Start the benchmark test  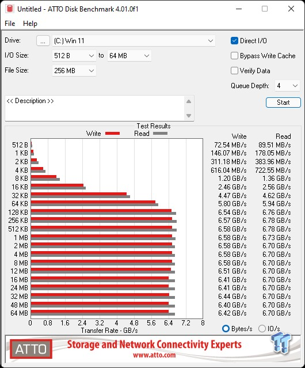coord(283,103)
